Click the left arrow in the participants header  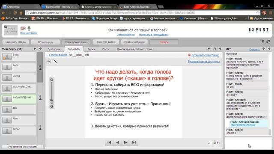(x=35, y=49)
